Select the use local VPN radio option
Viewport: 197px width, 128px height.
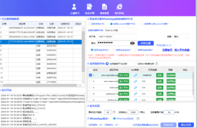coord(89,24)
